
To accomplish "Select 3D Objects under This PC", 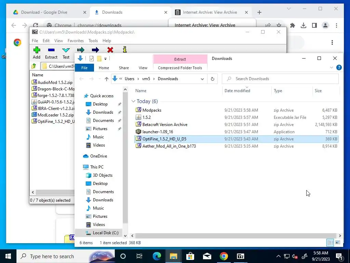I will (103, 175).
